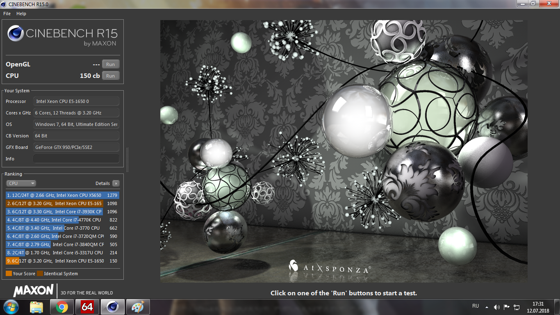Click the Info input field

[76, 159]
